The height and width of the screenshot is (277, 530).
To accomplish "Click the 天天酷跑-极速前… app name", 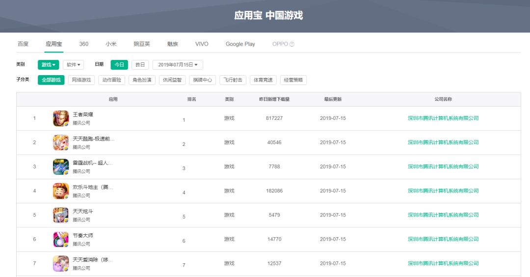I will pyautogui.click(x=94, y=138).
